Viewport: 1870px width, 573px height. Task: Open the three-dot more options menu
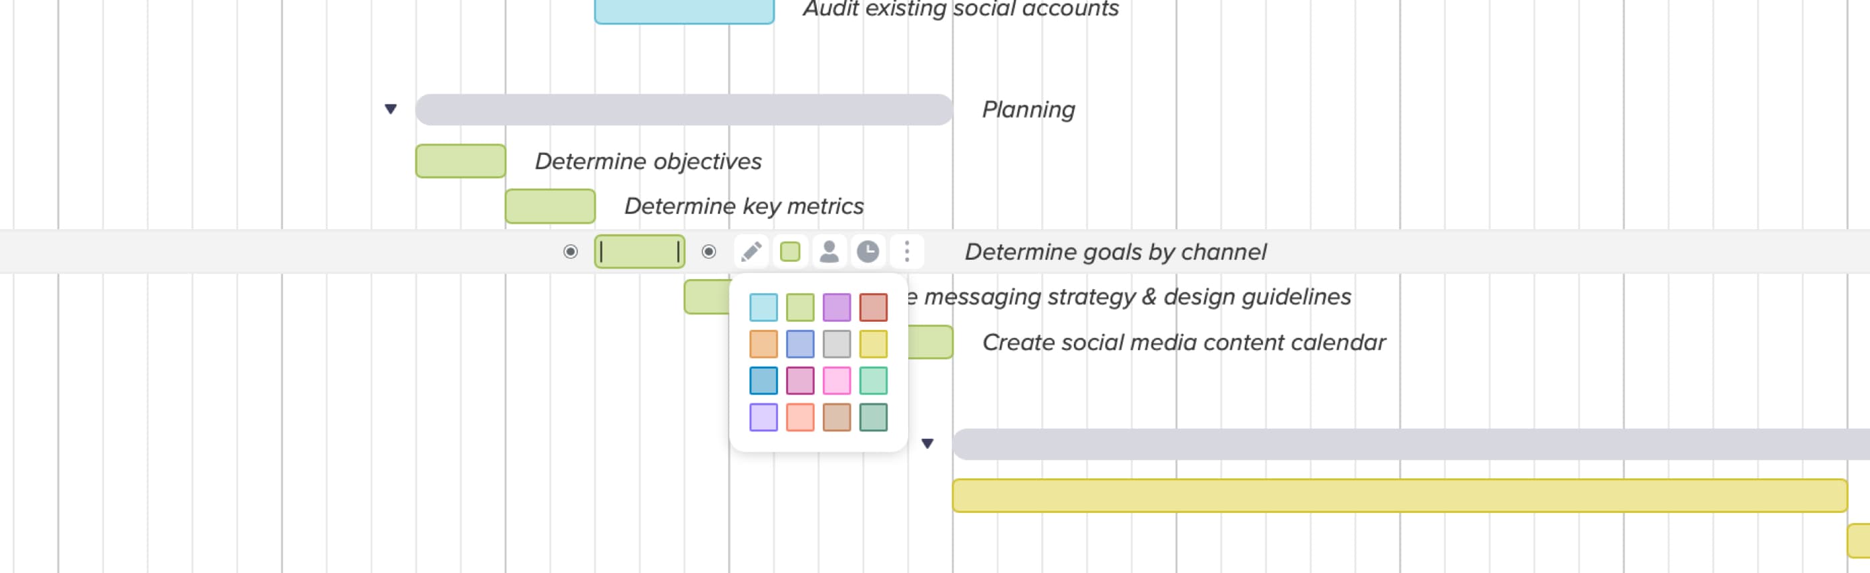pos(907,252)
